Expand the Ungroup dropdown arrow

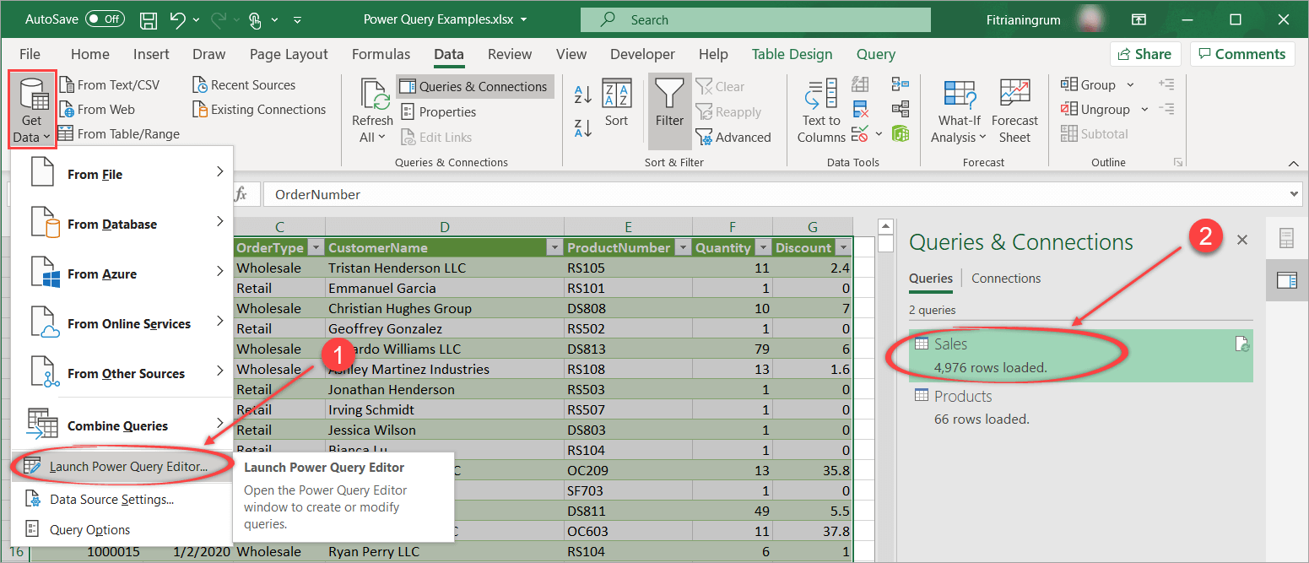point(1144,109)
